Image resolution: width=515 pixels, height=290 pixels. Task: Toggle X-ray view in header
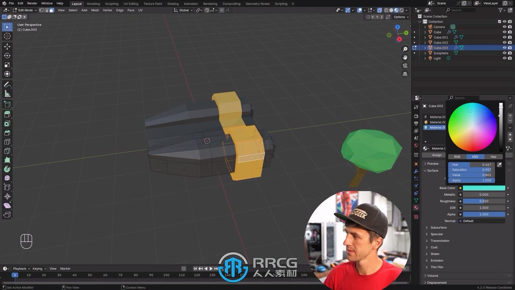[379, 10]
